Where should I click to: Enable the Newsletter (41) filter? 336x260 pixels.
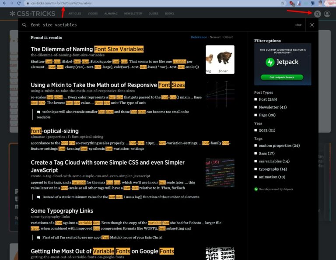pyautogui.click(x=256, y=107)
